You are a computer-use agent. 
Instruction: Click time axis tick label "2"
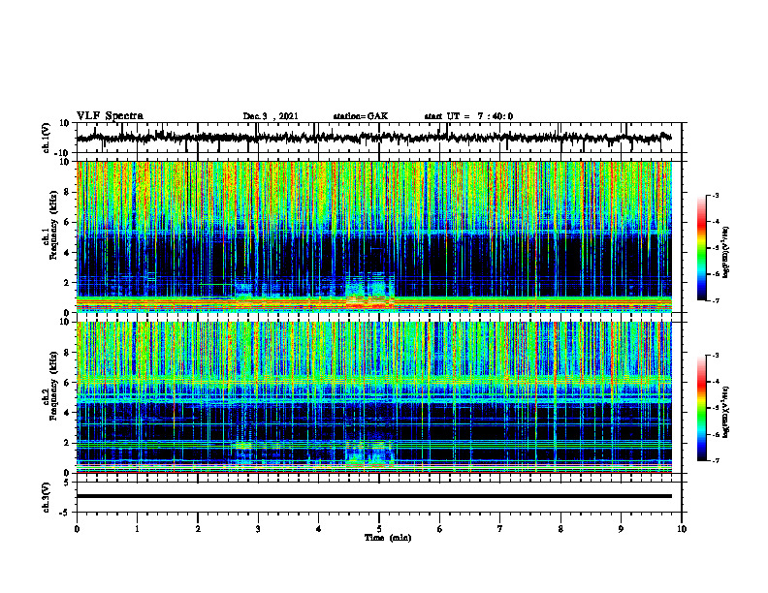(198, 529)
